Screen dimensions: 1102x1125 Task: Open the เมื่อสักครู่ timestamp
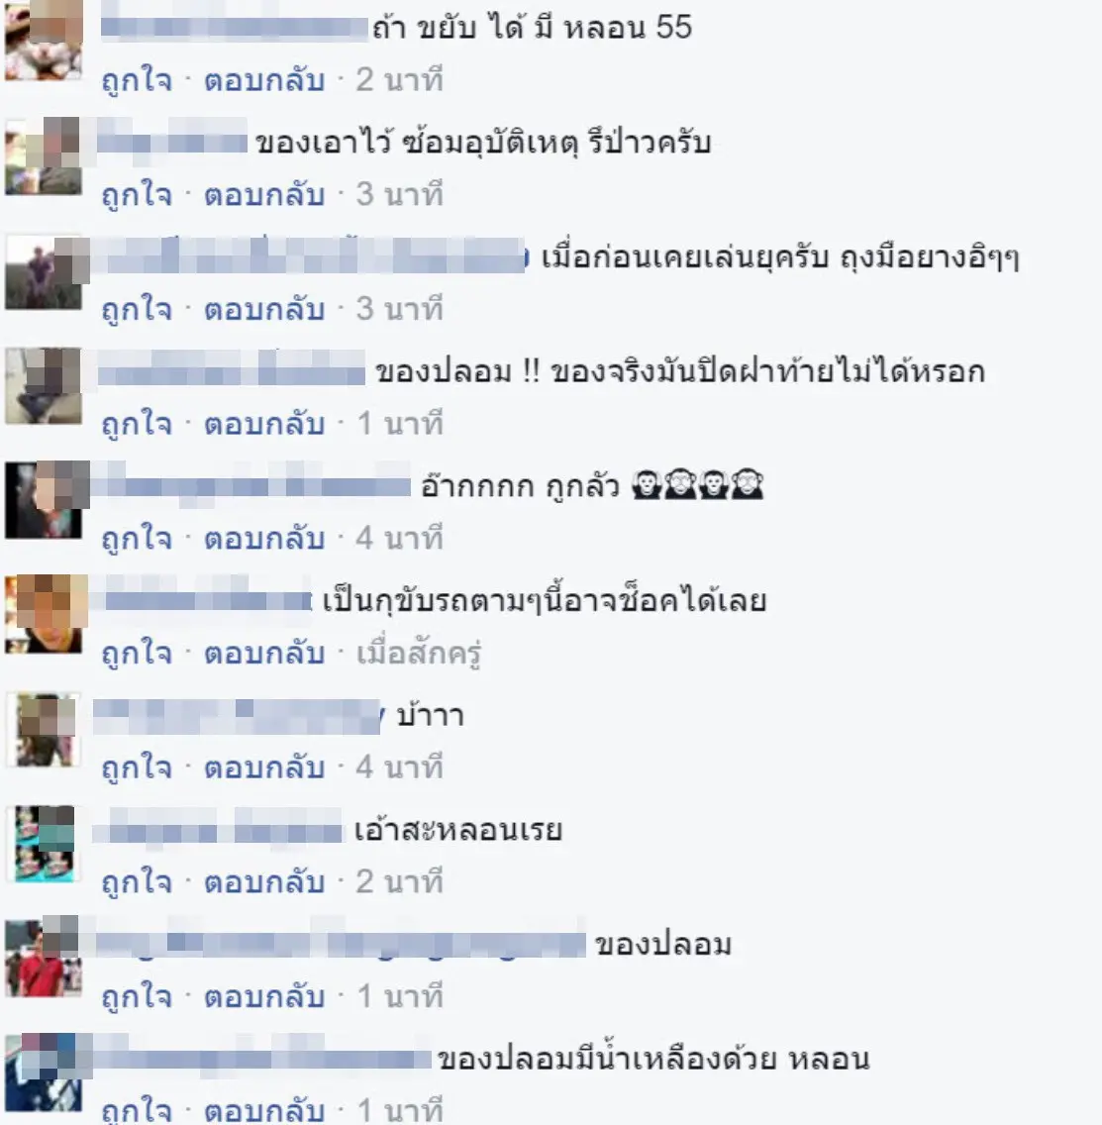point(419,654)
